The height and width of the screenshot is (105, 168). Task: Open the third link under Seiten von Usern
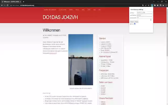tap(103, 90)
